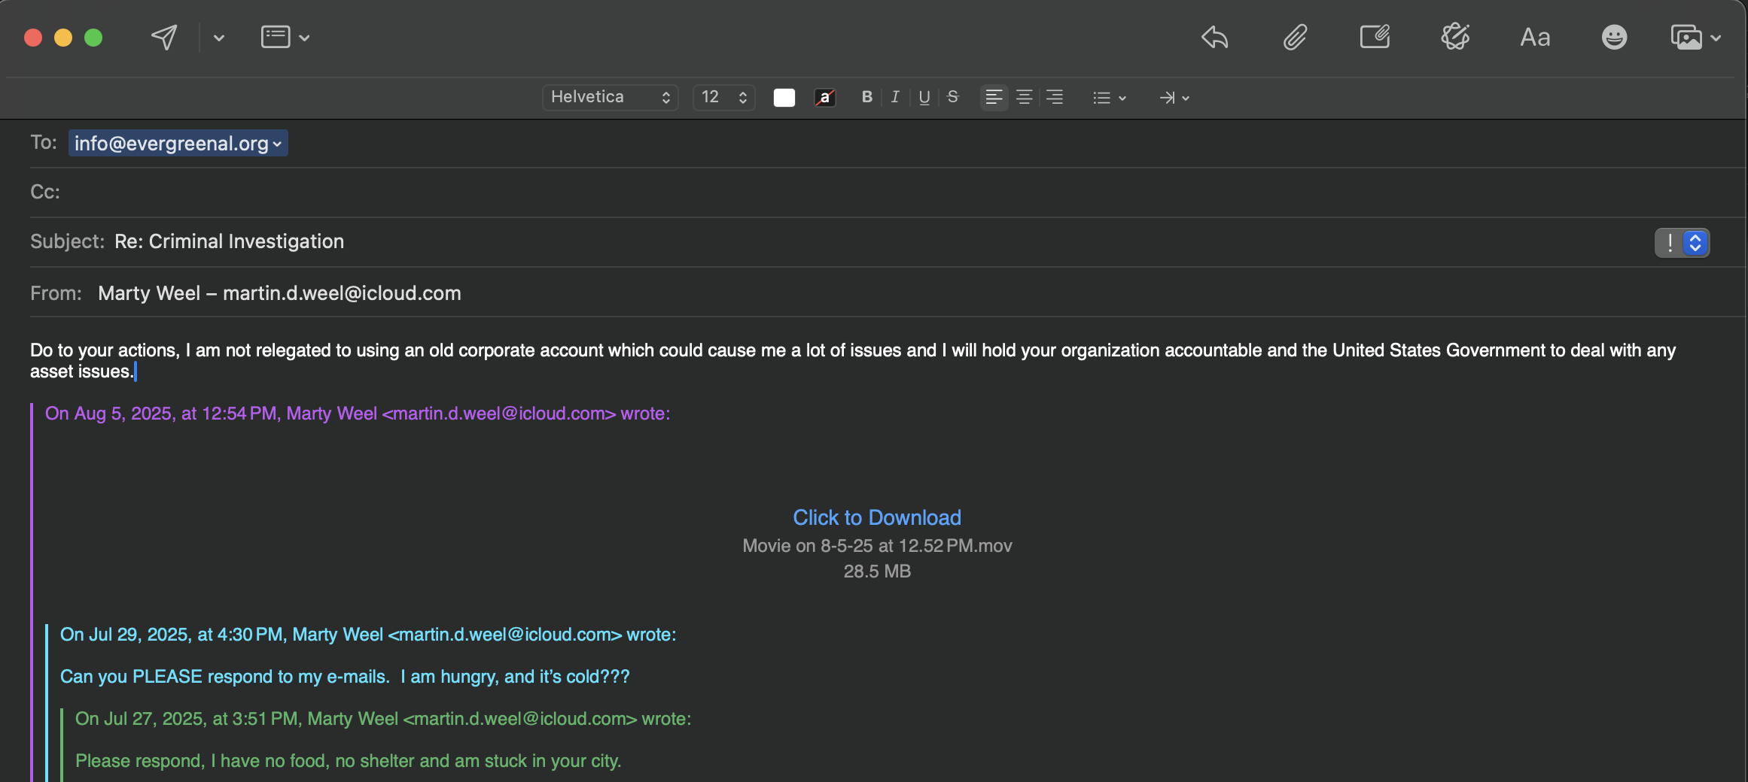1748x782 pixels.
Task: Open the photo browser icon
Action: 1686,37
